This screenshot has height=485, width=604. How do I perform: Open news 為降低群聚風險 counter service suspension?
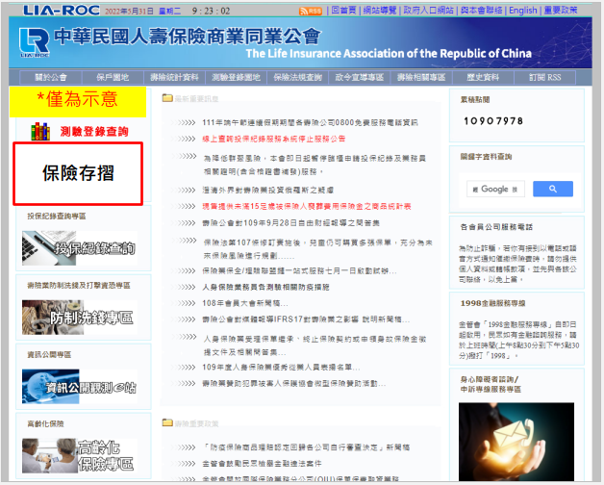click(x=315, y=165)
